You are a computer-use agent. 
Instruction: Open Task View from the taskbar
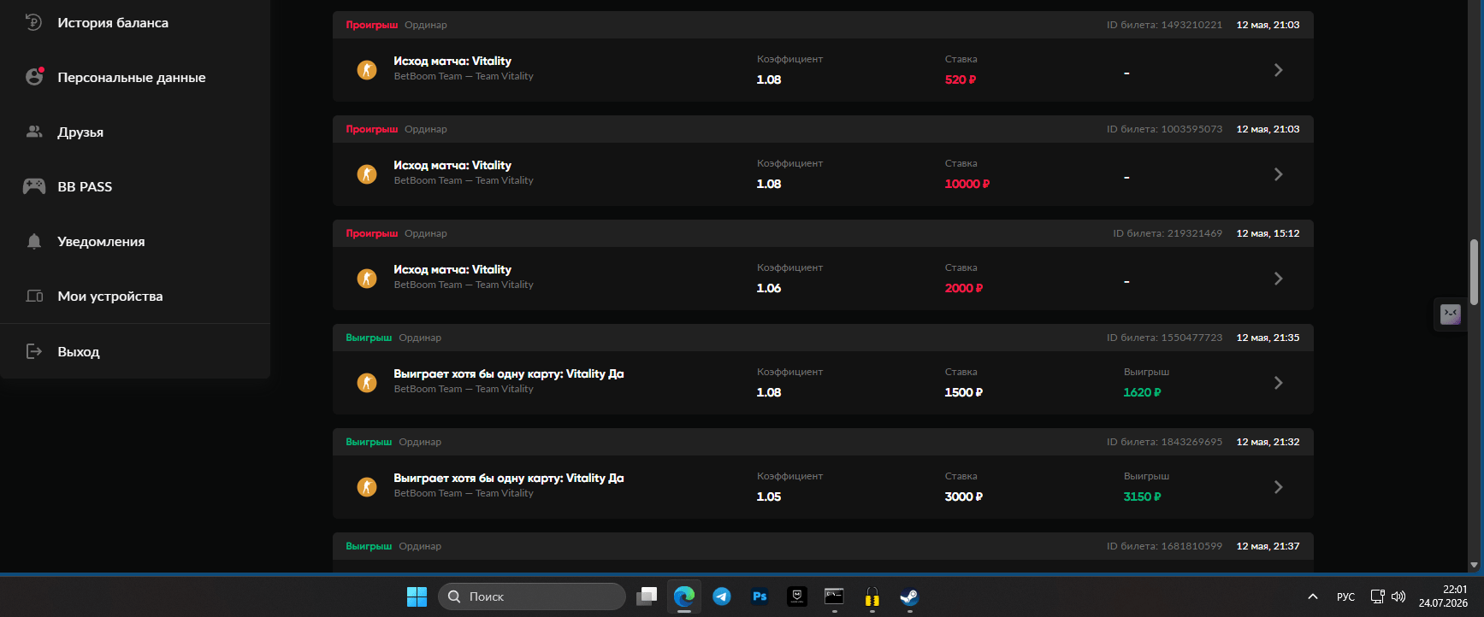pyautogui.click(x=647, y=596)
